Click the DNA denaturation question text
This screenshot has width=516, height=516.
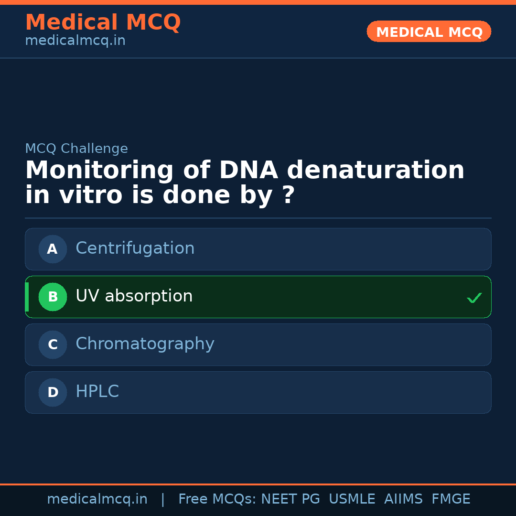pos(245,183)
